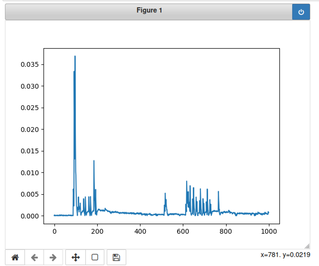Click the resize handle at the figure corner
This screenshot has width=319, height=266.
307,246
